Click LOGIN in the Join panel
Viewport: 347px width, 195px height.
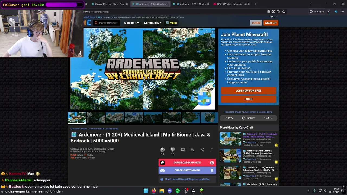click(x=249, y=99)
